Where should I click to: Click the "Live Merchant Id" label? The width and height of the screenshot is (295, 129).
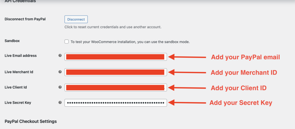pos(19,72)
